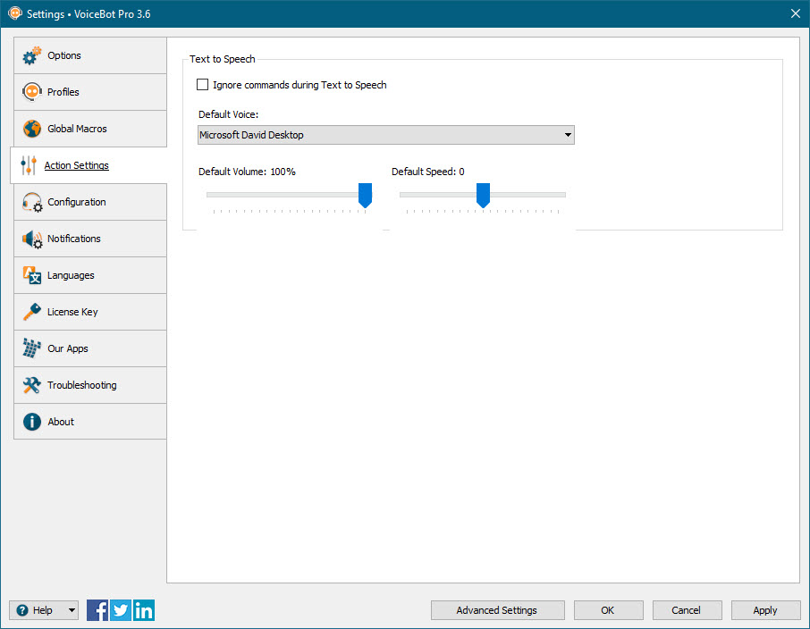The width and height of the screenshot is (810, 629).
Task: Click the Languages translate icon
Action: (31, 275)
